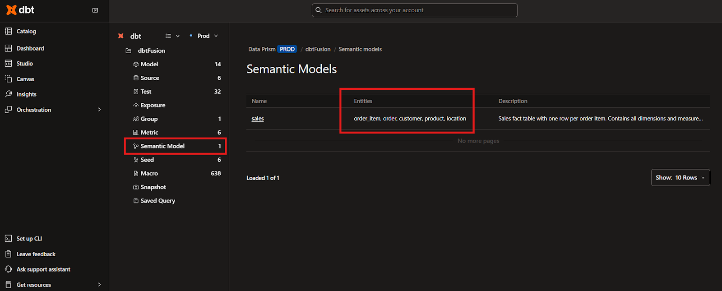Click Set up CLI
Screen dimensions: 722x291
tap(29, 239)
